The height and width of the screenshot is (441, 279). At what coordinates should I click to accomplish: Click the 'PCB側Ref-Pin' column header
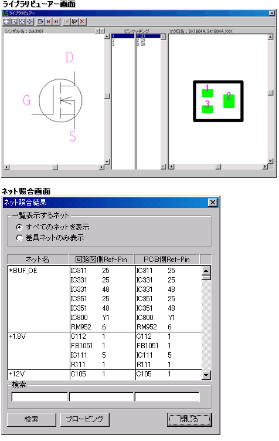[x=166, y=260]
